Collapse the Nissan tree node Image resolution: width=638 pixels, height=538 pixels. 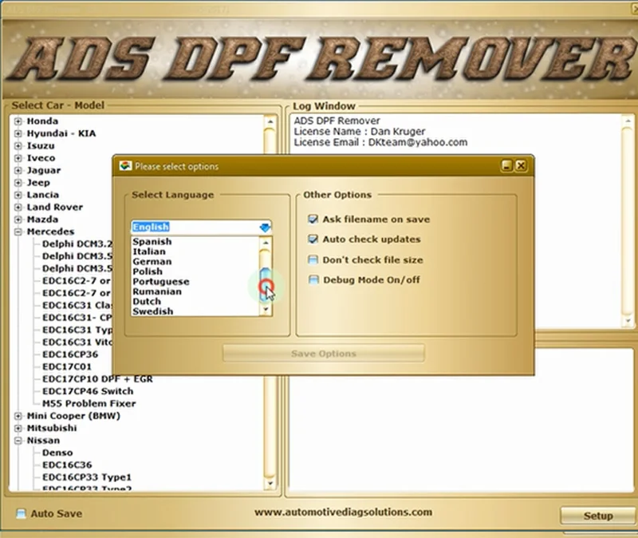pos(18,441)
